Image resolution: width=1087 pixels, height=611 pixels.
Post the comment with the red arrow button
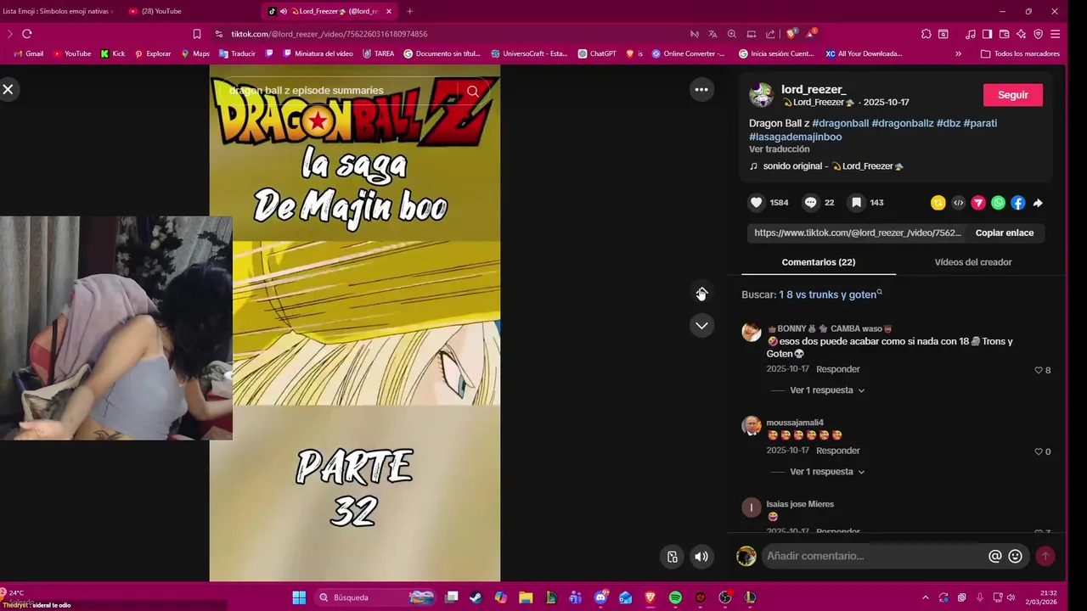pyautogui.click(x=1045, y=556)
